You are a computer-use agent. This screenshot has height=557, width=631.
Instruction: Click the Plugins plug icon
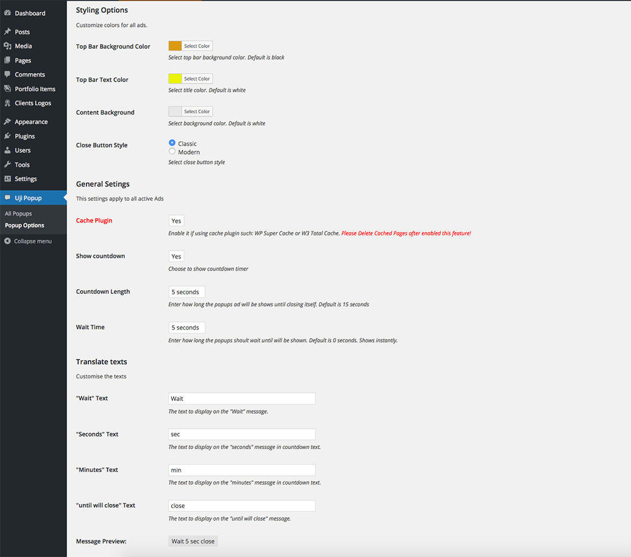click(7, 136)
